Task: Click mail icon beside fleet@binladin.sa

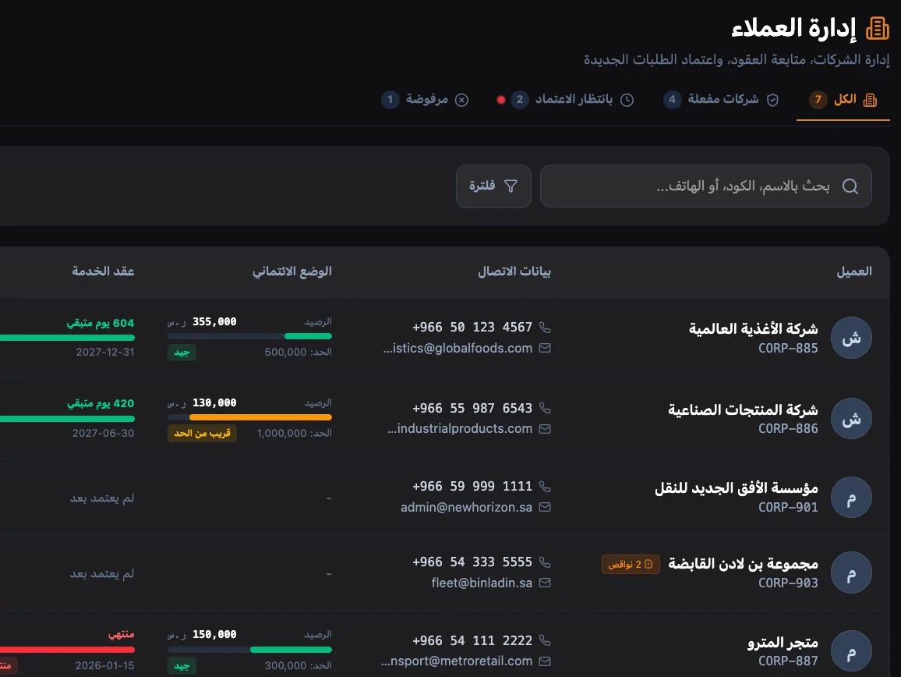Action: coord(545,583)
